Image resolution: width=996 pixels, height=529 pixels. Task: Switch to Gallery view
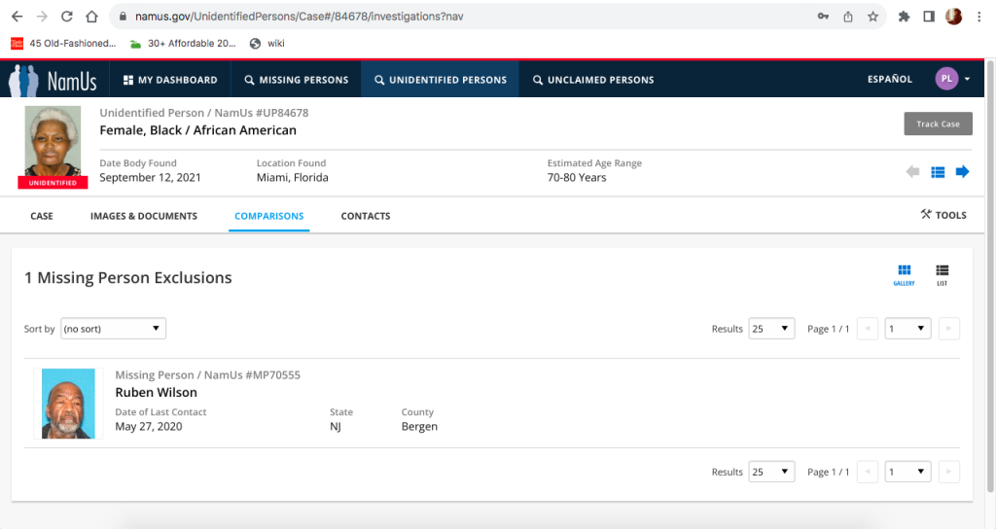point(904,275)
